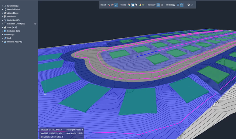Expand the Aligned Edge node

3,13
